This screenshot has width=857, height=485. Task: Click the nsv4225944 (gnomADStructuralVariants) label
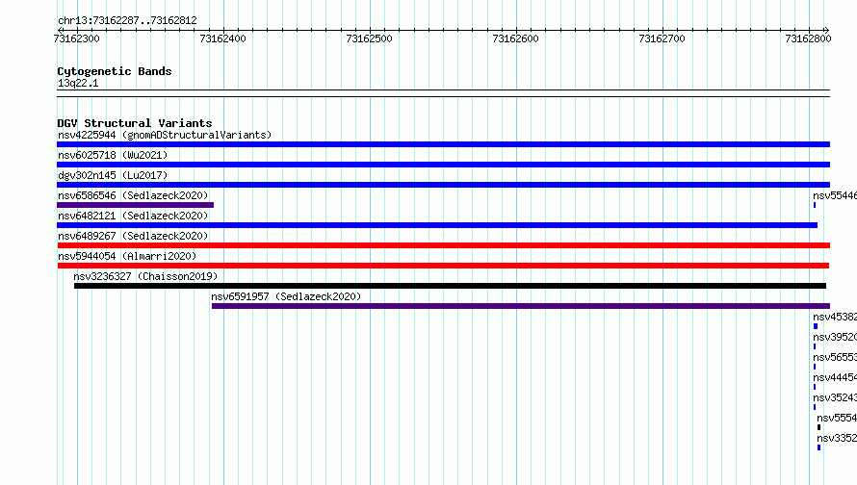(x=165, y=135)
